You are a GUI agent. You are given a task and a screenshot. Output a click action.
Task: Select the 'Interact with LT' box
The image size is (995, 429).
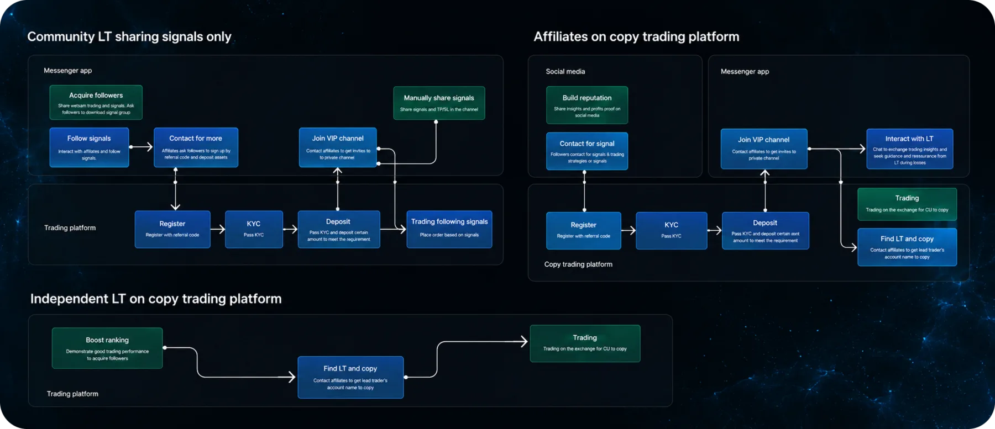[910, 149]
